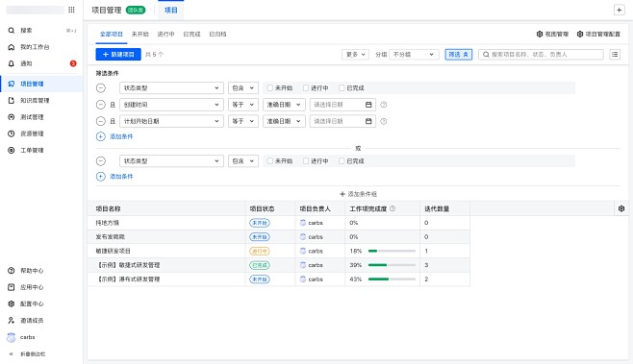The image size is (633, 364).
Task: Open 创建时间 field dropdown
Action: 171,105
